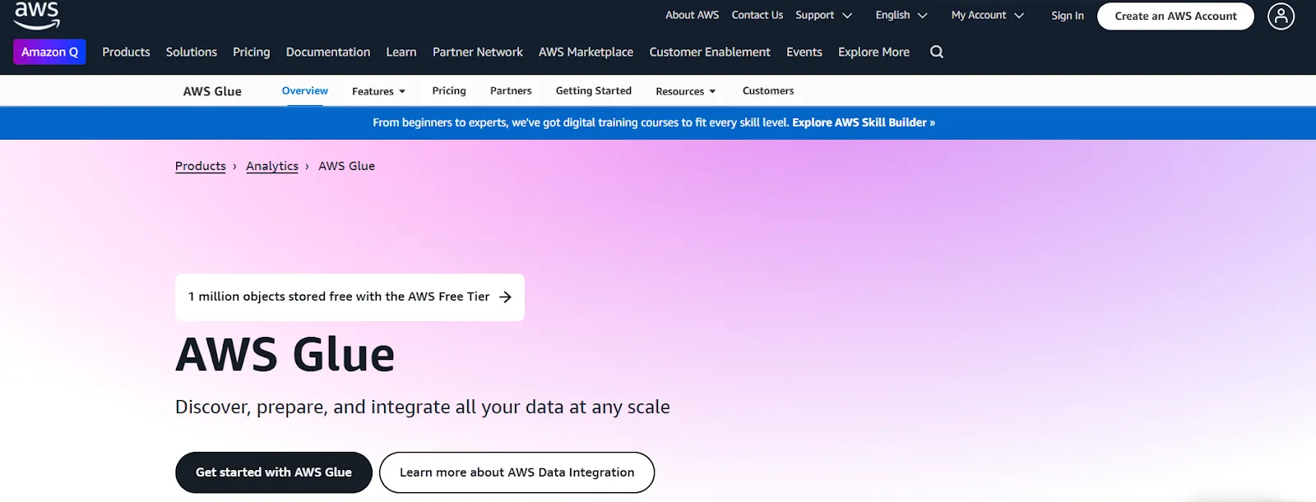The image size is (1316, 502).
Task: Open the Amazon Q button
Action: tap(49, 52)
